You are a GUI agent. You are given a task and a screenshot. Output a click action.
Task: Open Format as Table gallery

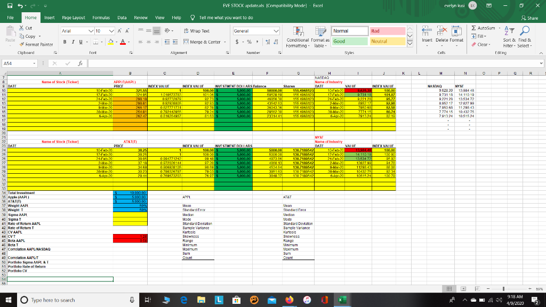click(x=320, y=37)
